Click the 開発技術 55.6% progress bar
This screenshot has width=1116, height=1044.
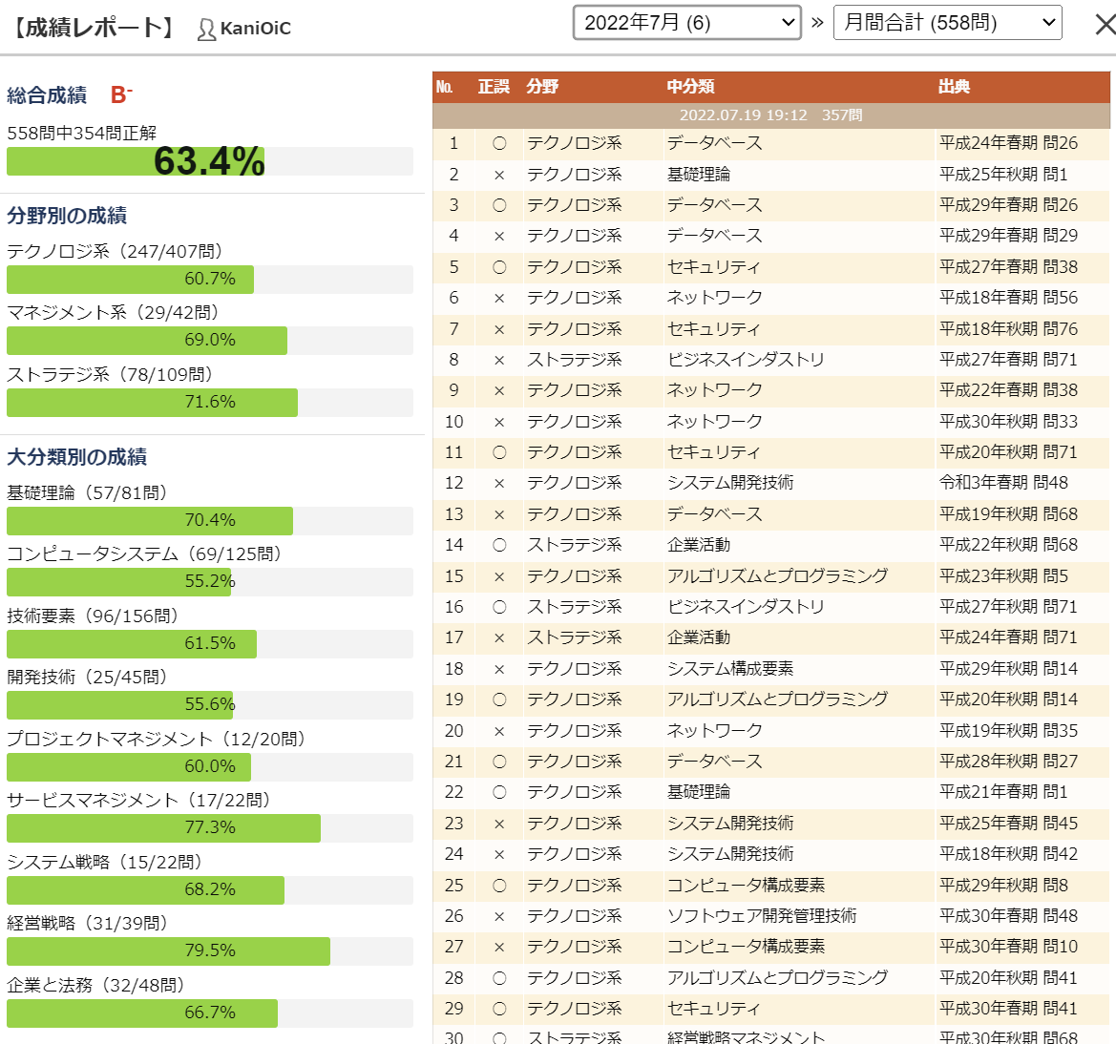(x=209, y=704)
